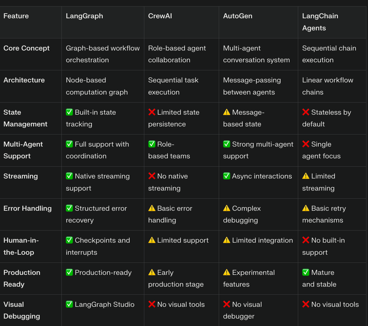Viewport: 368px width, 326px height.
Task: Click warning icon next to Early production stage
Action: [152, 272]
